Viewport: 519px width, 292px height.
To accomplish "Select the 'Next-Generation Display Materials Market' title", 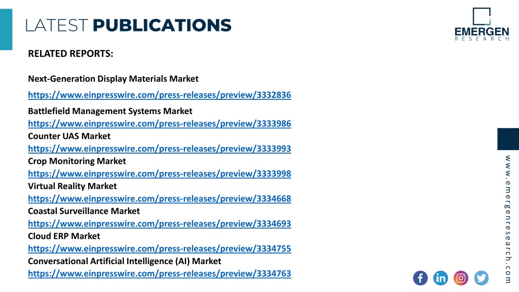I will click(x=113, y=79).
